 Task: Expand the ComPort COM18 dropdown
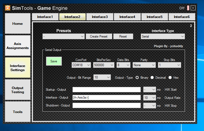[81, 65]
